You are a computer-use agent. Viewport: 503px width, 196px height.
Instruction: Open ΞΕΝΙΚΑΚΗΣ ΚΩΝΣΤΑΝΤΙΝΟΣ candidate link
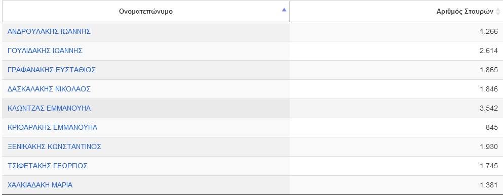[x=54, y=146]
